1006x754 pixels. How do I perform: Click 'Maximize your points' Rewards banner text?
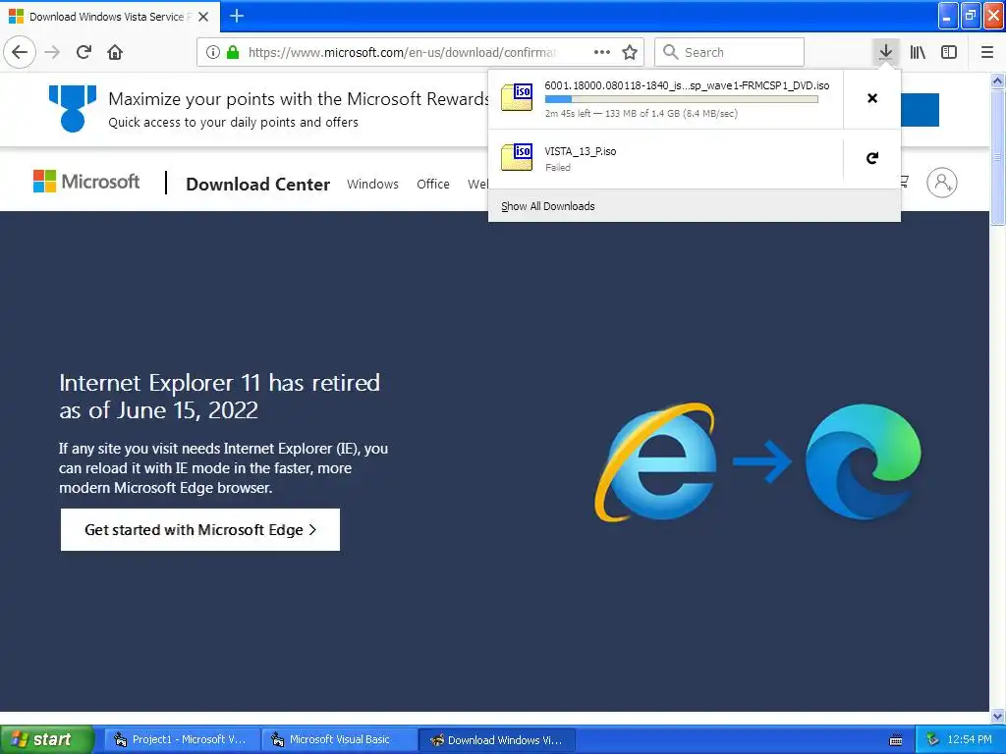click(299, 99)
